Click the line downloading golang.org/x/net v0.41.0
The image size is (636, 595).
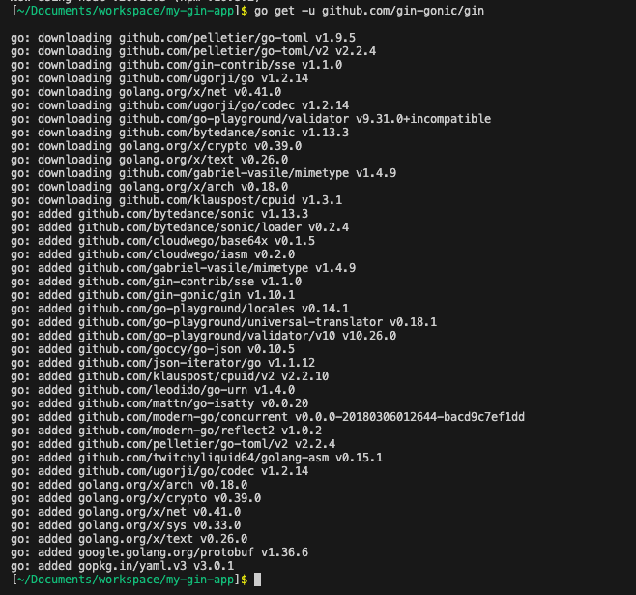pyautogui.click(x=146, y=92)
